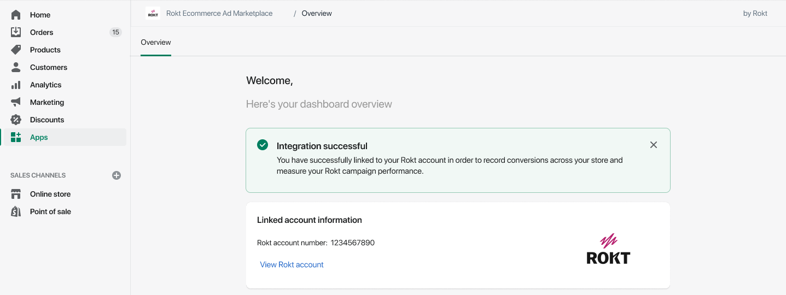Click the Customers person icon
The height and width of the screenshot is (295, 786).
pyautogui.click(x=16, y=67)
